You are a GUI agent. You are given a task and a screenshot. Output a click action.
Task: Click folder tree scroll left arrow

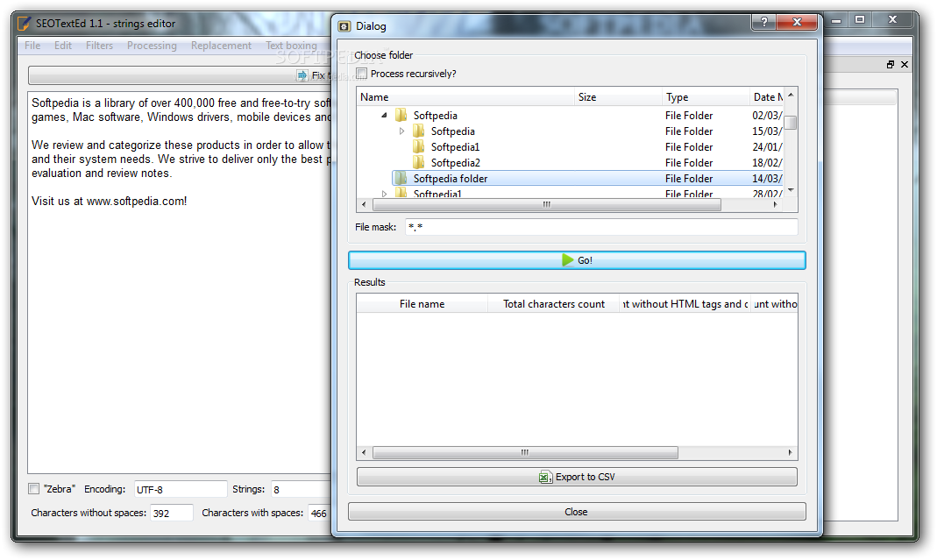(x=364, y=204)
